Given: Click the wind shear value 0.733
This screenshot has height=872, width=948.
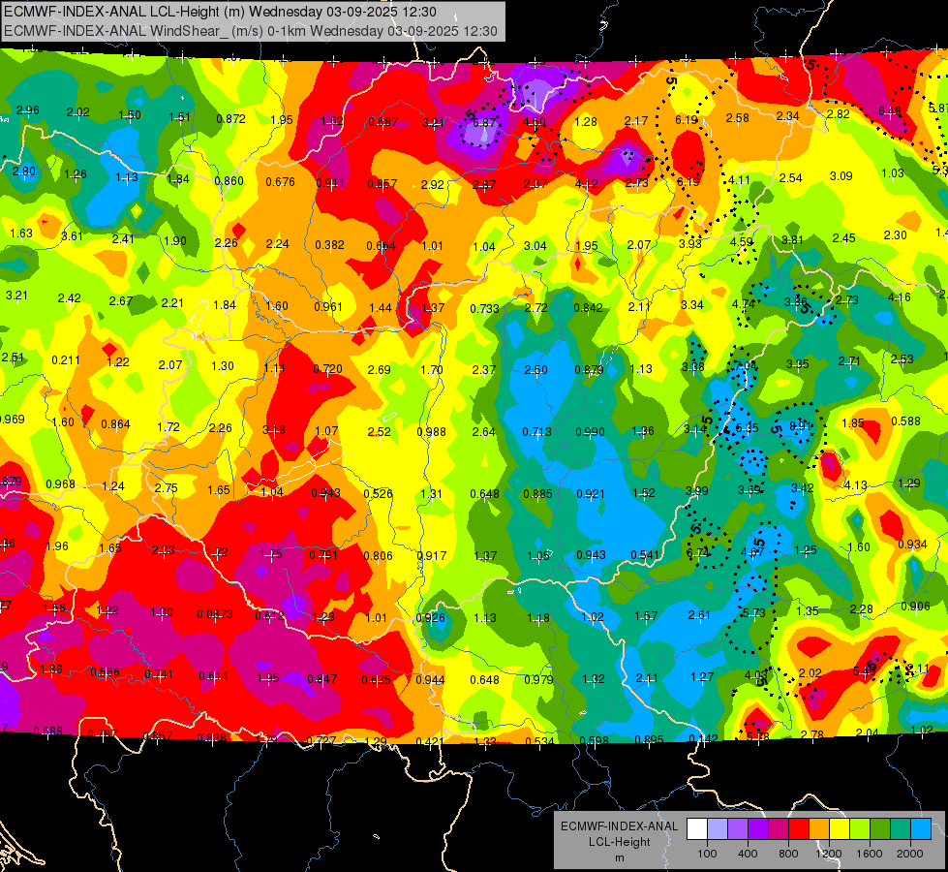Looking at the screenshot, I should click(485, 309).
